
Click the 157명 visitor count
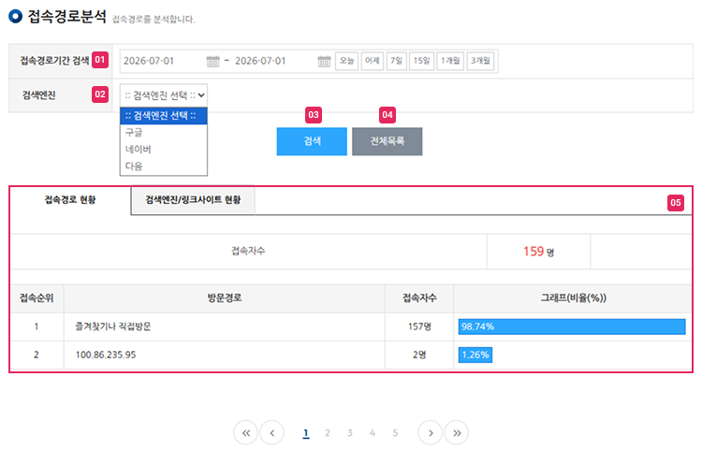tap(419, 326)
